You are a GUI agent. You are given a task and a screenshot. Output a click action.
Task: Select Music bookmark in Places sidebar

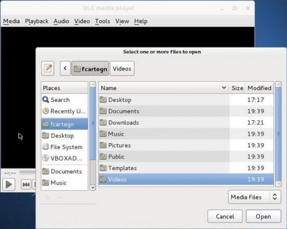pyautogui.click(x=64, y=183)
